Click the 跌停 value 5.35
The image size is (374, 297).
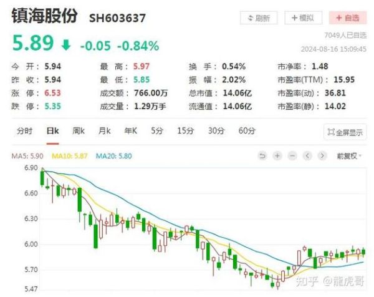click(53, 106)
